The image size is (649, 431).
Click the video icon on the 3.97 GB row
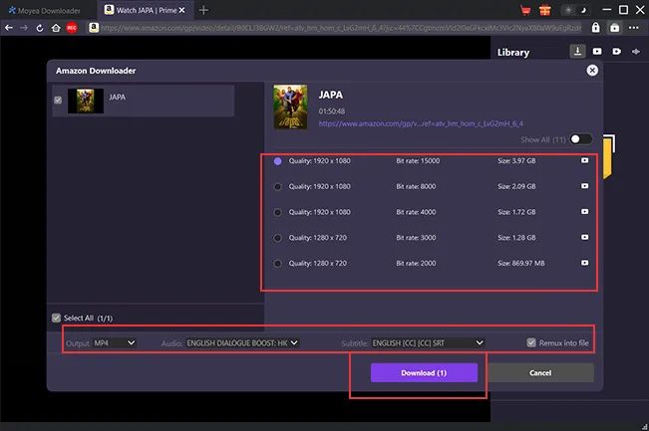(584, 160)
